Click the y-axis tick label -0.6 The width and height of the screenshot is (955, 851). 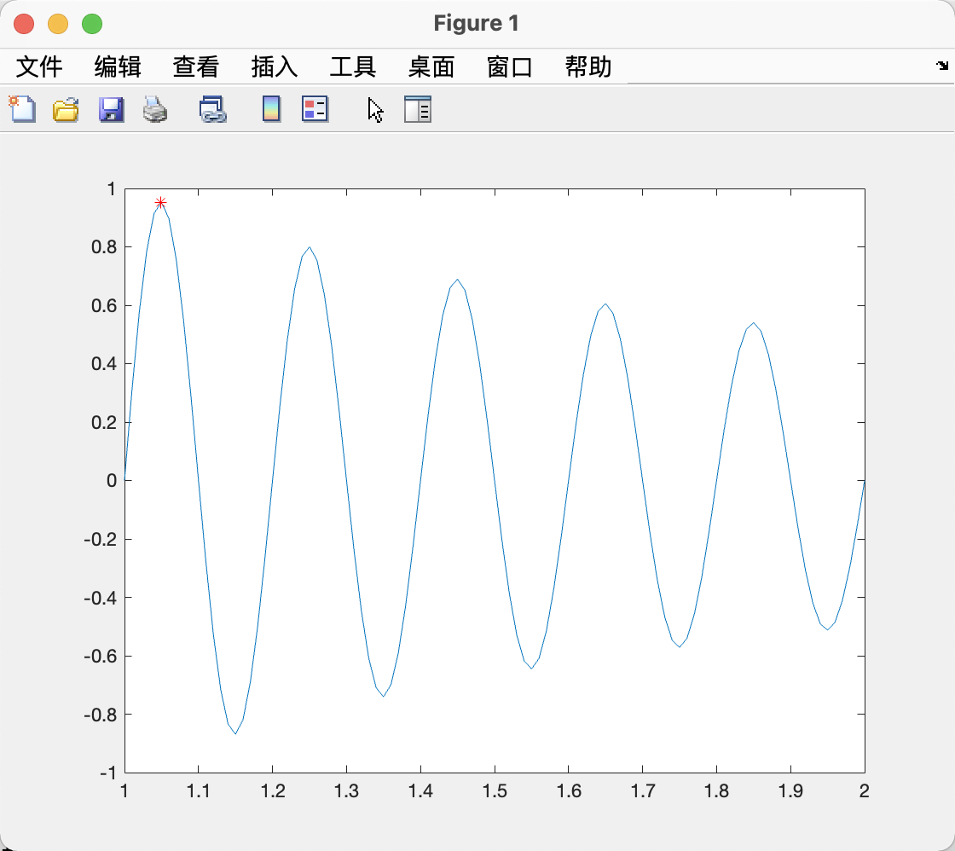pyautogui.click(x=100, y=656)
